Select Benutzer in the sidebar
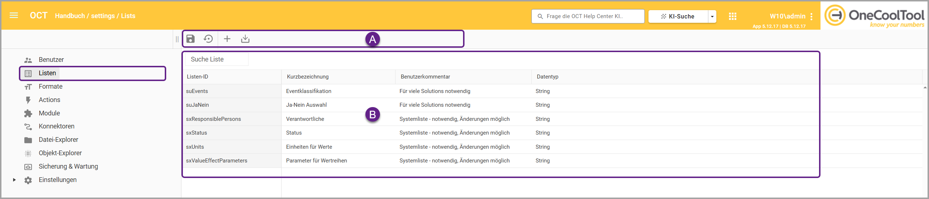 point(51,60)
